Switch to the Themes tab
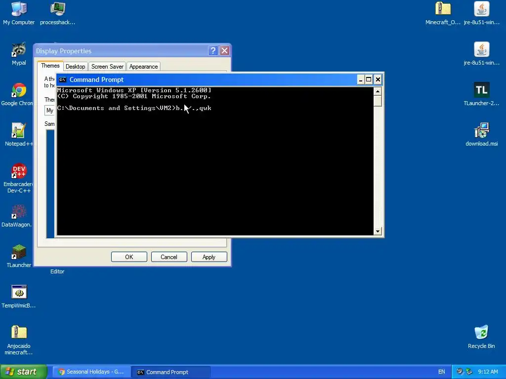Viewport: 506px width, 379px height. click(x=50, y=66)
